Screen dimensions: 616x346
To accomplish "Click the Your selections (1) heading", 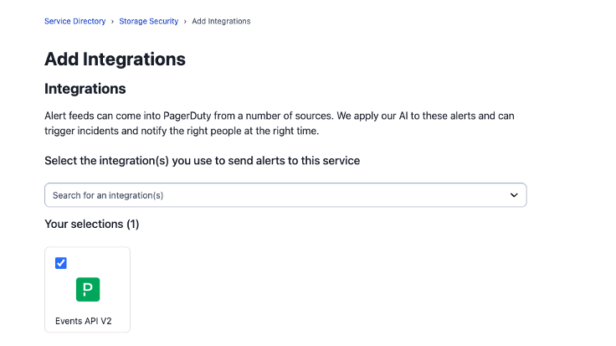I will click(x=92, y=225).
